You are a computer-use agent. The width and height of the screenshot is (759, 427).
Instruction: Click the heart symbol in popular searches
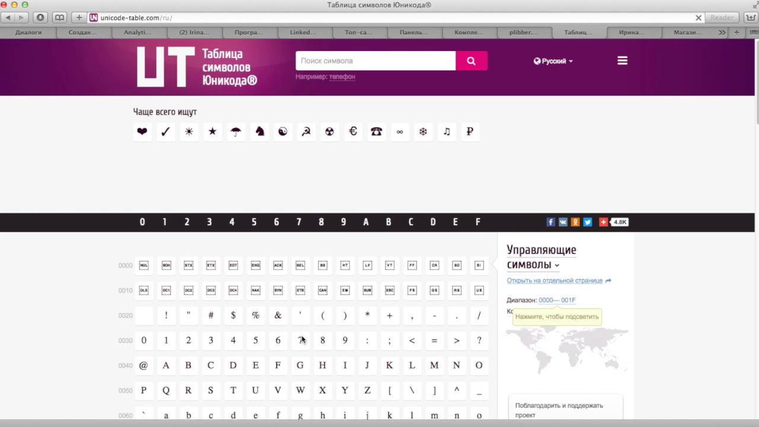click(x=142, y=132)
